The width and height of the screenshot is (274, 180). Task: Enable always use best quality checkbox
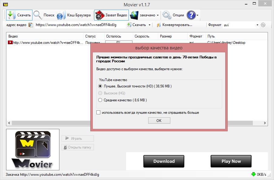click(x=98, y=113)
